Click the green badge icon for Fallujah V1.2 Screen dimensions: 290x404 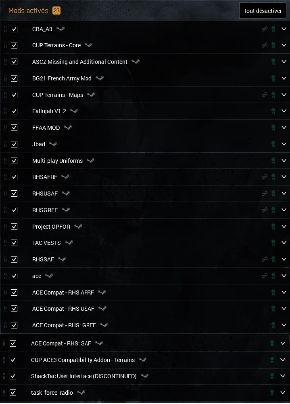[x=273, y=111]
